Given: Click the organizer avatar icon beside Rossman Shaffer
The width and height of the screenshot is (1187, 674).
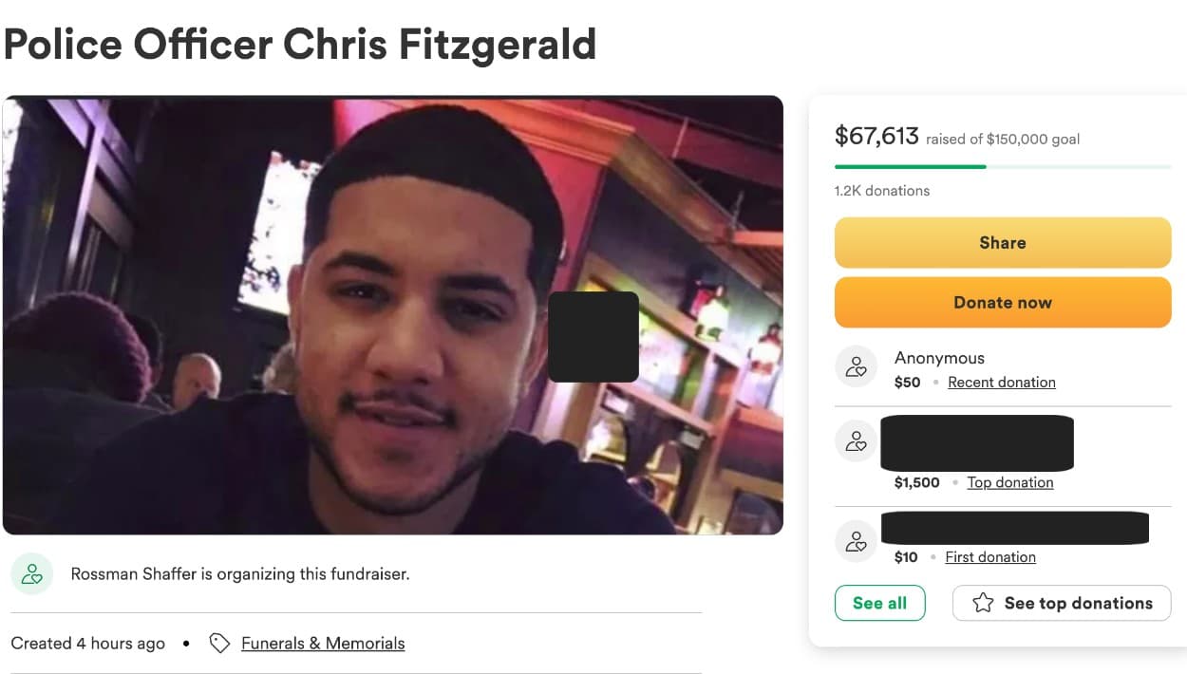Looking at the screenshot, I should tap(32, 574).
